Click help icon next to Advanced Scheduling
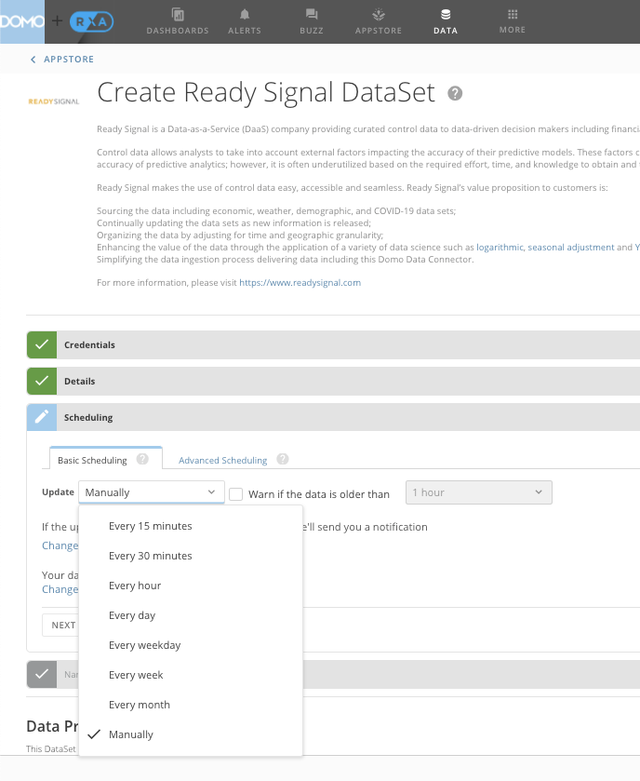 pos(283,459)
